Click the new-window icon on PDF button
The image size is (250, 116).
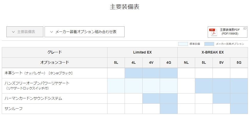coord(245,28)
